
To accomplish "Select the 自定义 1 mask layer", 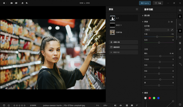I will [x=123, y=25].
